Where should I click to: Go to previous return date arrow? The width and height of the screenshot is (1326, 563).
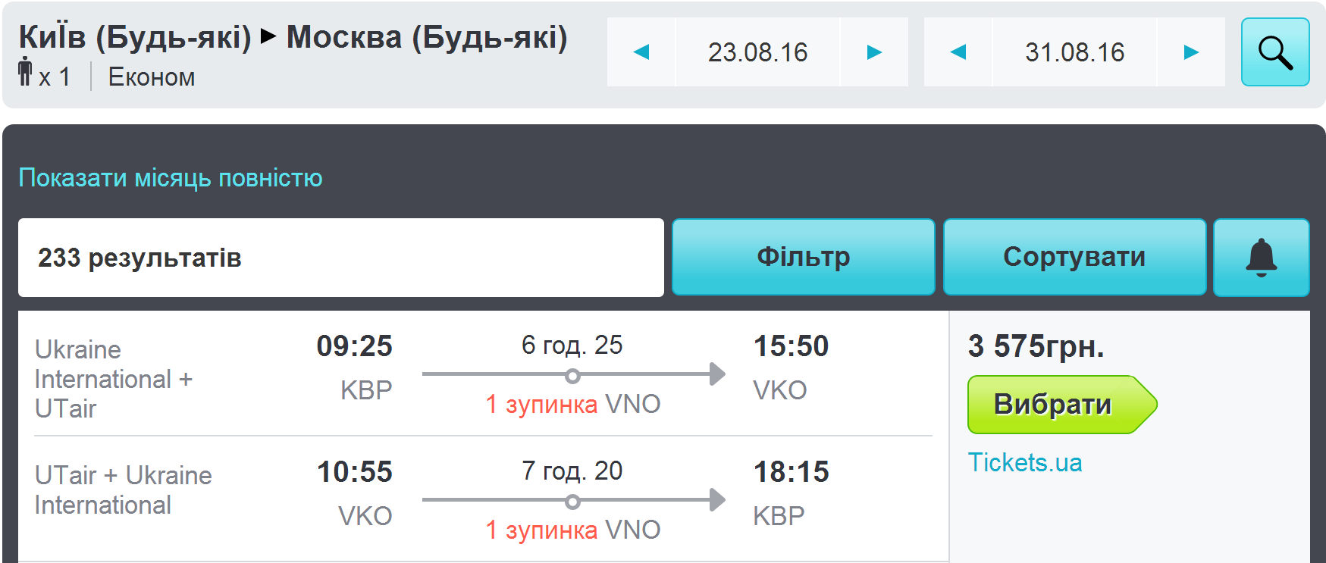point(958,52)
